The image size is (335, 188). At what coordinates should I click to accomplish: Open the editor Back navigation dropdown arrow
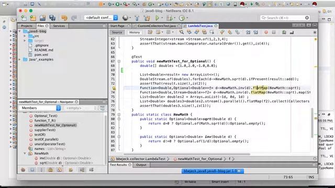[162, 32]
